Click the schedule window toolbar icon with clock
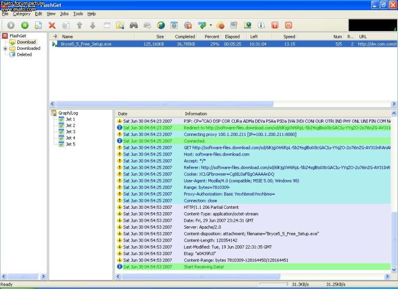This screenshot has height=289, width=398. tap(234, 25)
